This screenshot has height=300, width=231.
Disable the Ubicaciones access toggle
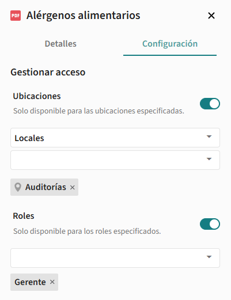(x=210, y=104)
